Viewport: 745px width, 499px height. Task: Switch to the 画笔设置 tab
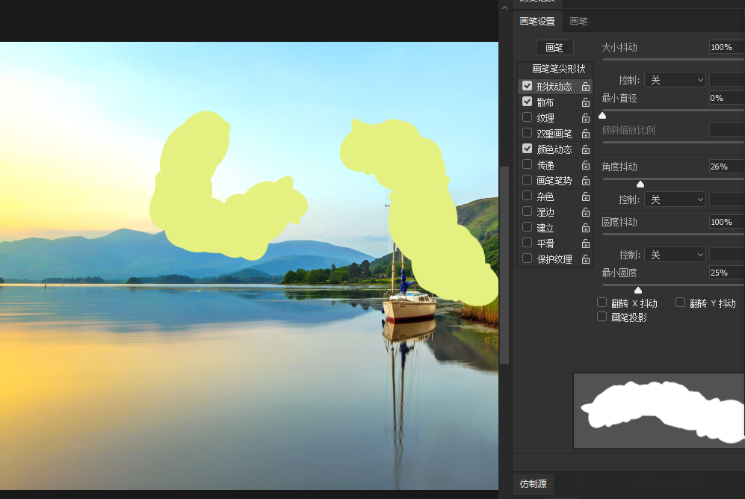537,22
